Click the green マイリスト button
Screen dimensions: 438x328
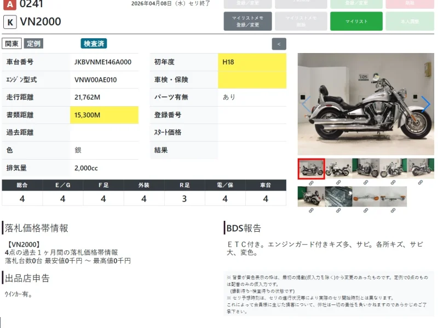(x=356, y=21)
